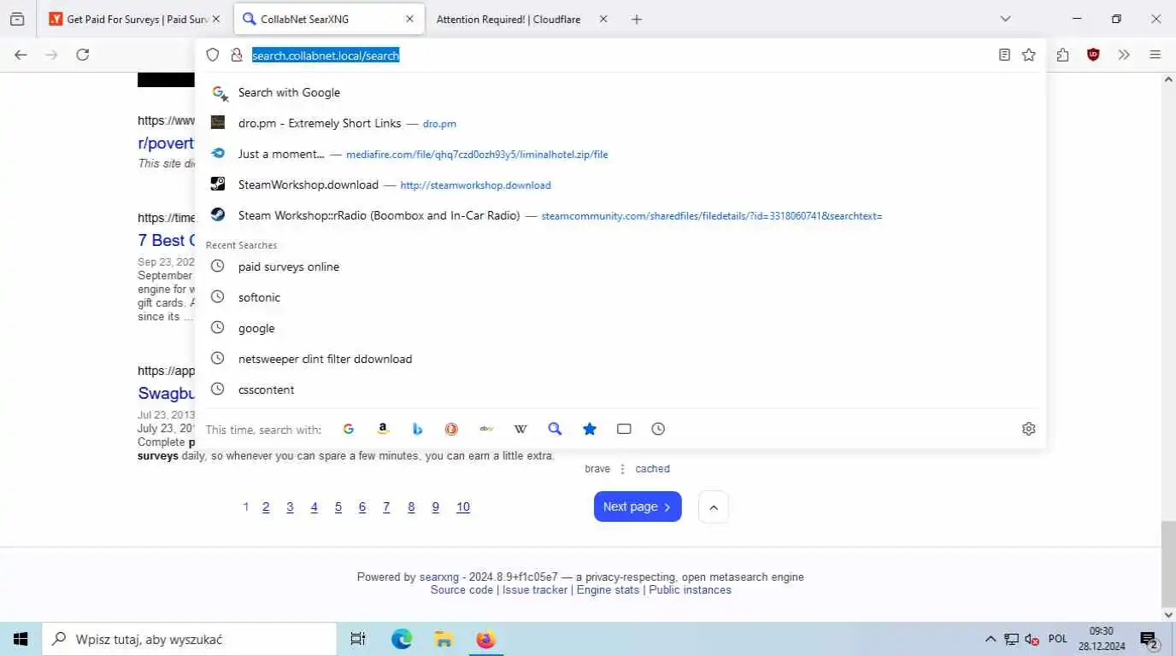This screenshot has height=656, width=1176.
Task: Show hidden system tray icons chevron
Action: [991, 639]
